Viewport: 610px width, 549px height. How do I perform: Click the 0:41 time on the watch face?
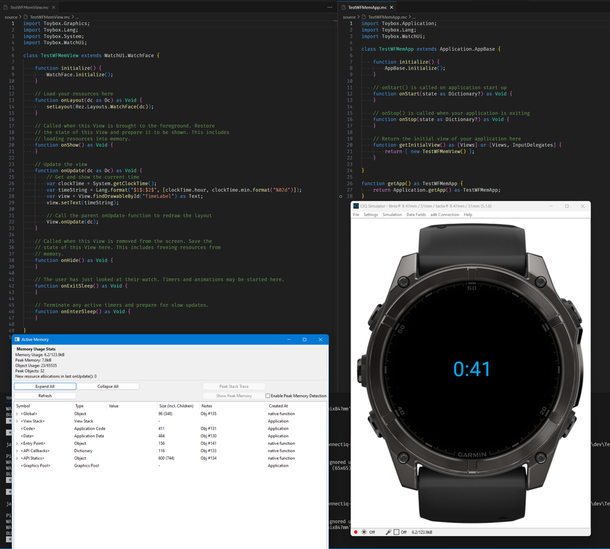[x=471, y=369]
